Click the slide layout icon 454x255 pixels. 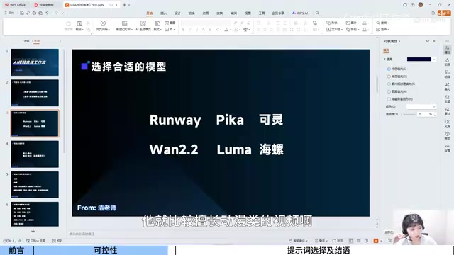[x=157, y=23]
